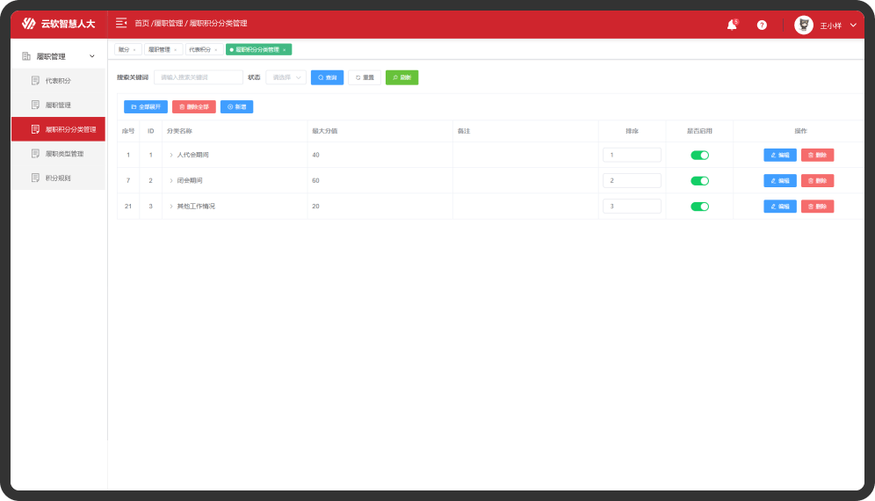Collapse the 履职管理 sidebar menu group
Screen dimensions: 875x501
tap(92, 56)
